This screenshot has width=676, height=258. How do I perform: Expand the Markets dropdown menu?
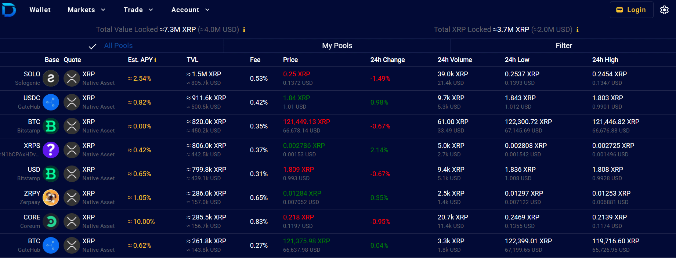click(86, 10)
